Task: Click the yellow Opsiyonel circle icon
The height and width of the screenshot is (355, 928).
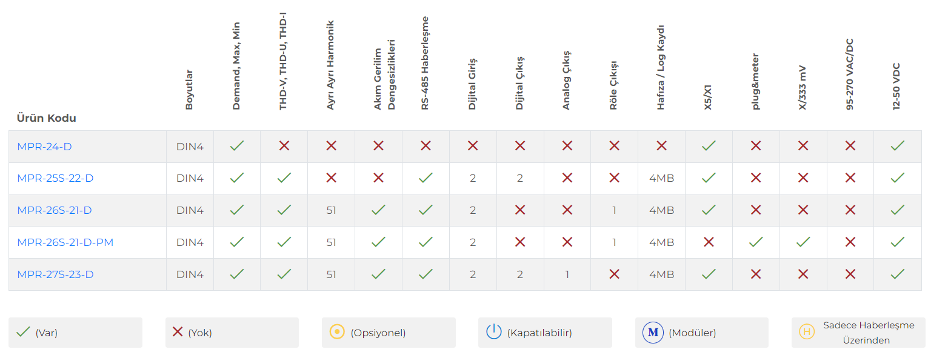Action: click(x=336, y=332)
